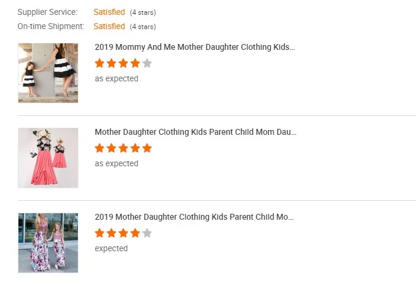Open '2019 Mother Daughter Clothing Kids Parent' link
Viewport: 416px width, 291px height.
click(194, 217)
